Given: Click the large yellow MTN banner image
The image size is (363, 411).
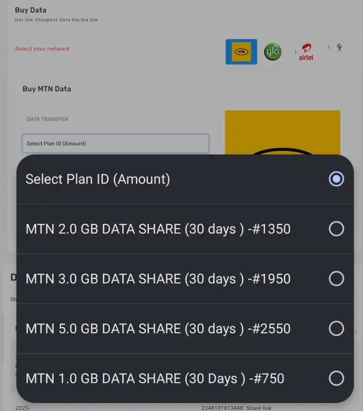Looking at the screenshot, I should [283, 132].
